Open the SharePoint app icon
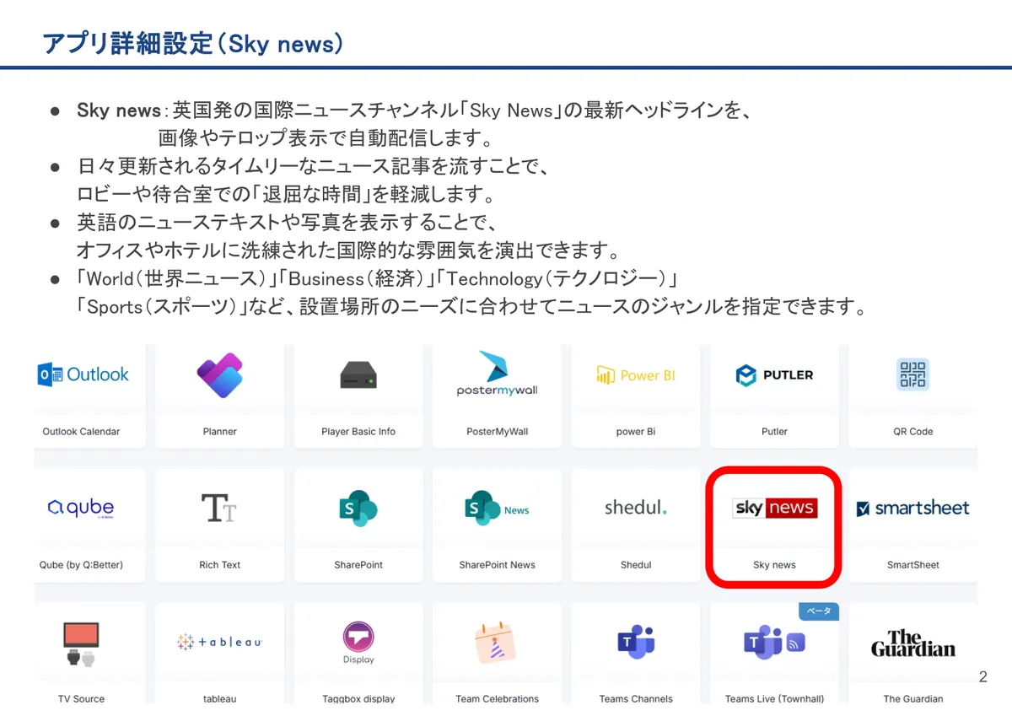The width and height of the screenshot is (1012, 716). coord(358,509)
